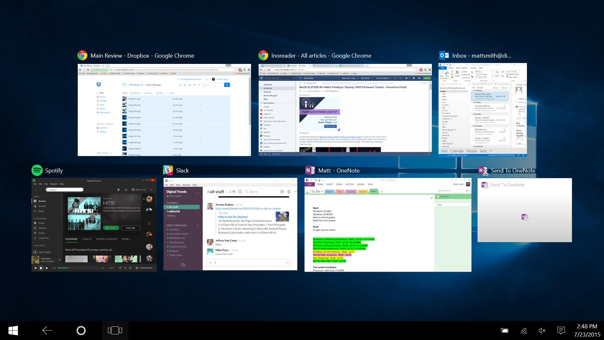Open the Slack Window menu
Screen dimensions: 604x340
(187, 185)
